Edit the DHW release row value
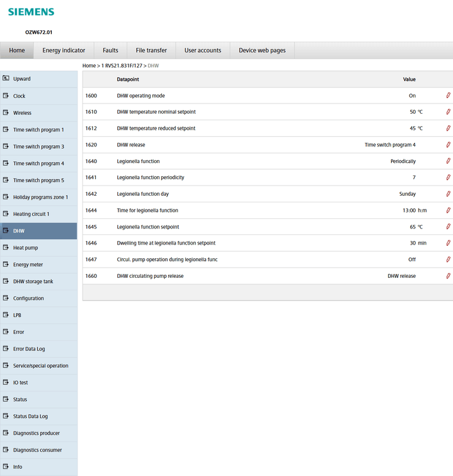The width and height of the screenshot is (453, 476). [x=448, y=145]
